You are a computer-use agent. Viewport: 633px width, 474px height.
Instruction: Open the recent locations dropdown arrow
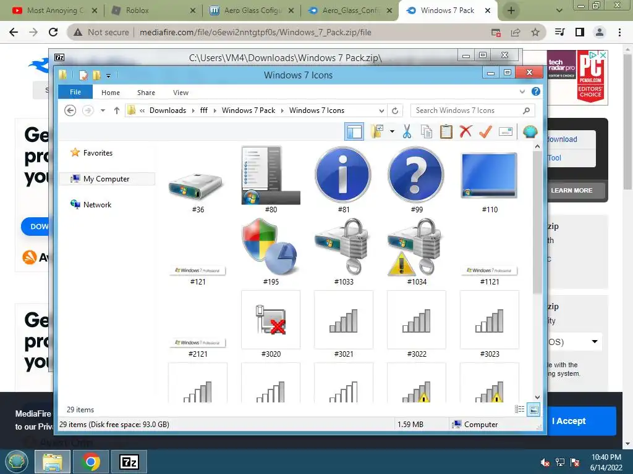tap(103, 110)
